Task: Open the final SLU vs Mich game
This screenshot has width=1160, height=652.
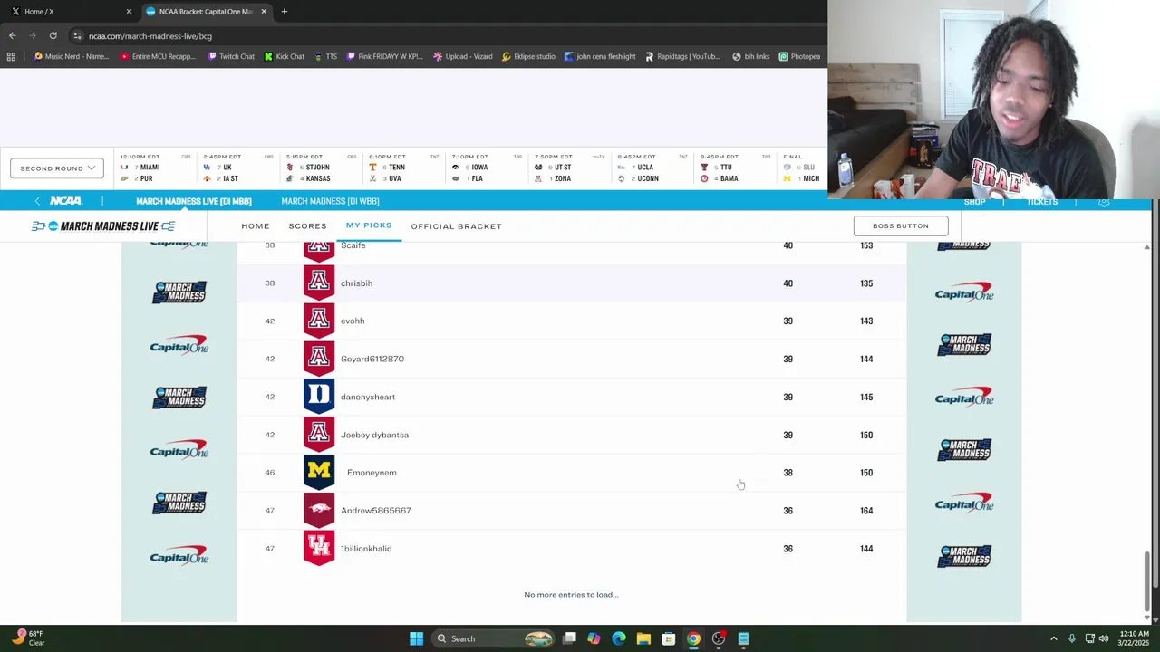Action: pos(802,168)
